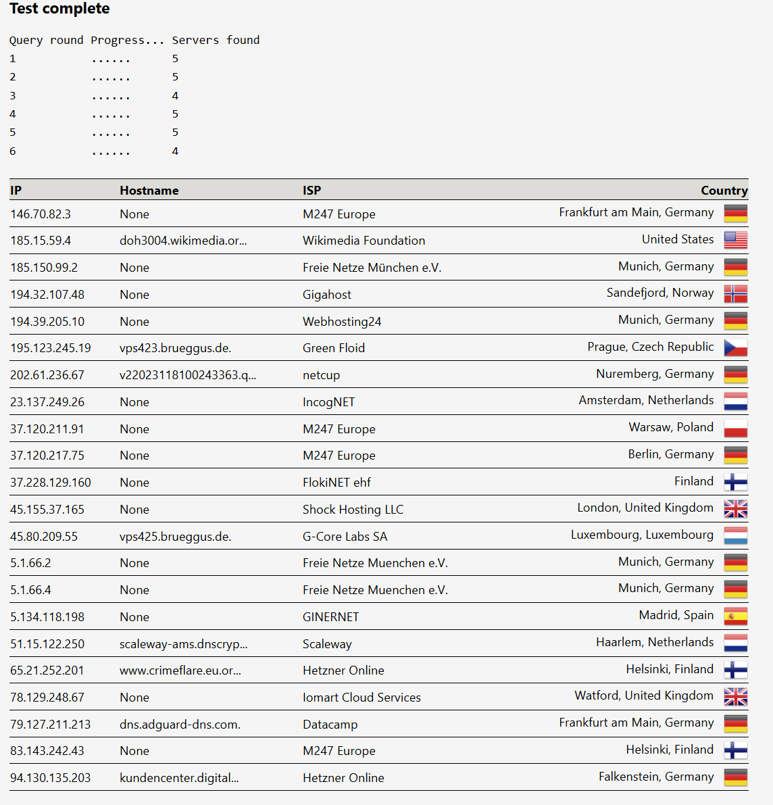Click IP address 146.70.82.3
This screenshot has width=773, height=805.
[x=41, y=214]
